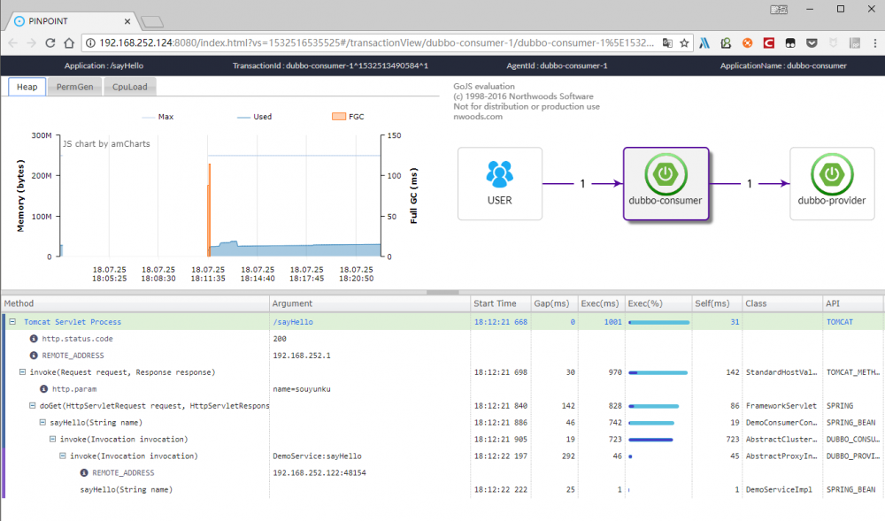Click the Start Time column header
Viewport: 885px width, 521px height.
501,303
